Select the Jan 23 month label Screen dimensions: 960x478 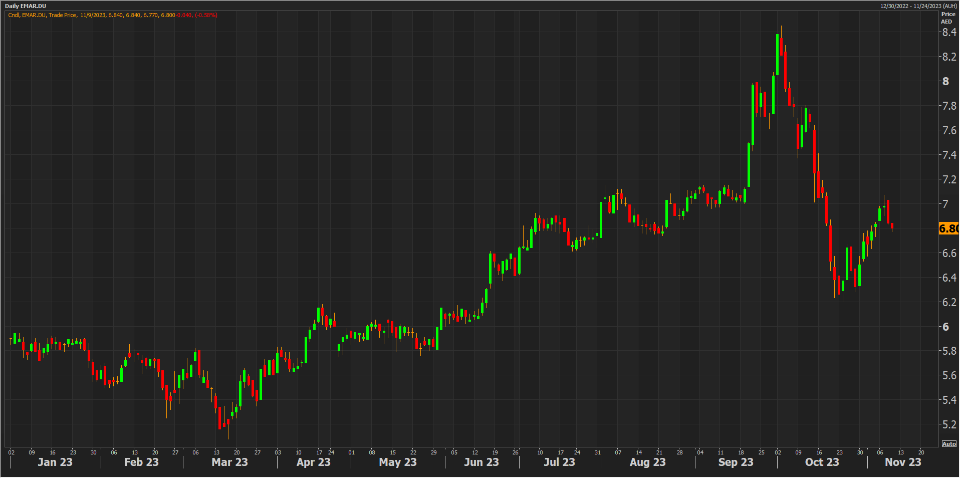[x=55, y=462]
